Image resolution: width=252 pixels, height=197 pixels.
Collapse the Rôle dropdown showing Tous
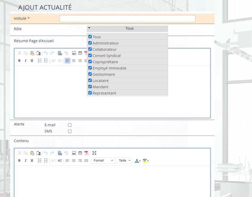(x=127, y=28)
